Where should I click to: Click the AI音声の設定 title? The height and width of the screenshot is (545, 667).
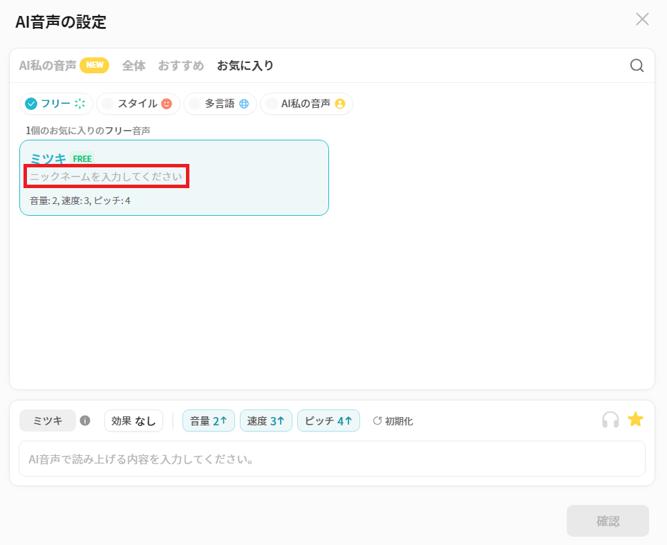click(x=61, y=21)
